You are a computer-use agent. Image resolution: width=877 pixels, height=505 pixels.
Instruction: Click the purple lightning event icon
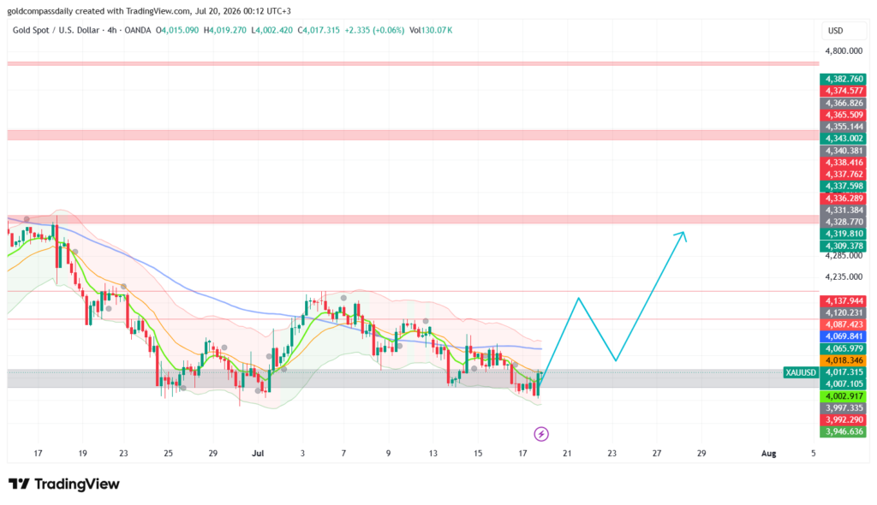[541, 434]
